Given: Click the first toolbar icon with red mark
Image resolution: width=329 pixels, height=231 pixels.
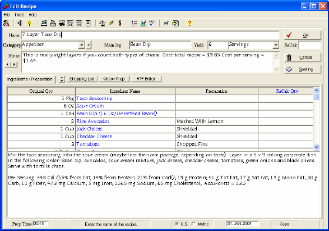Looking at the screenshot, I should click(6, 23).
